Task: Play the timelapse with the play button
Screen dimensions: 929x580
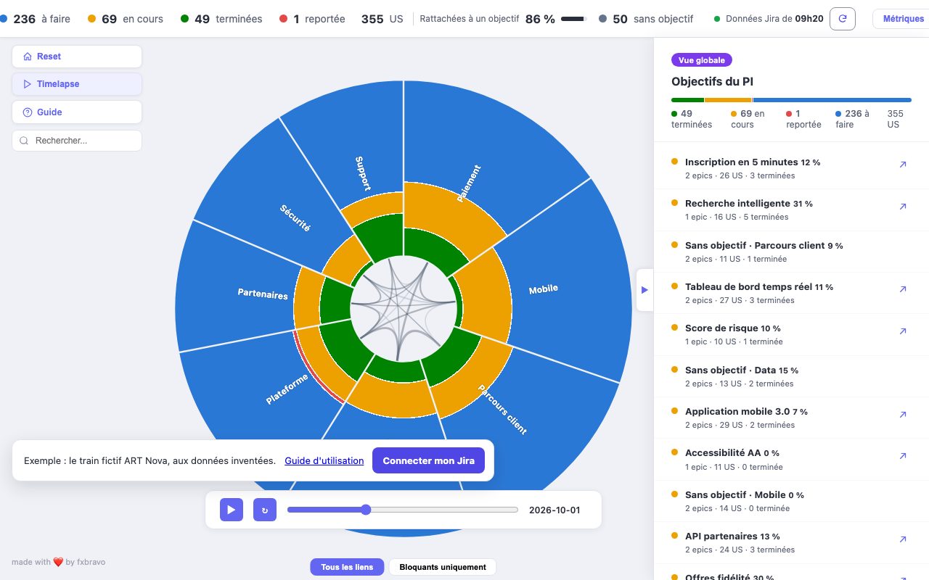Action: 232,510
